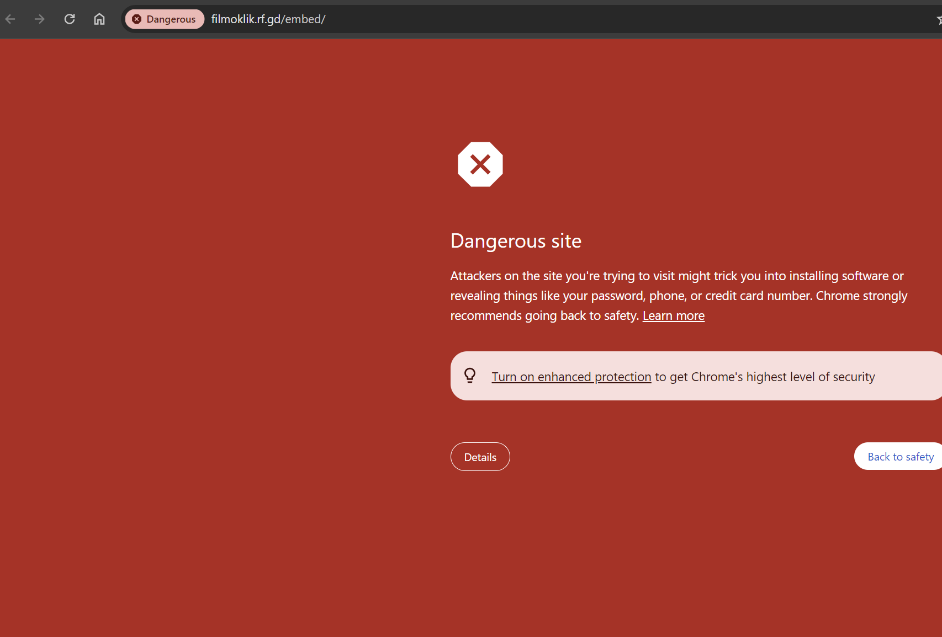
Task: Click the text "Chrome's highest level of security"
Action: (x=782, y=377)
